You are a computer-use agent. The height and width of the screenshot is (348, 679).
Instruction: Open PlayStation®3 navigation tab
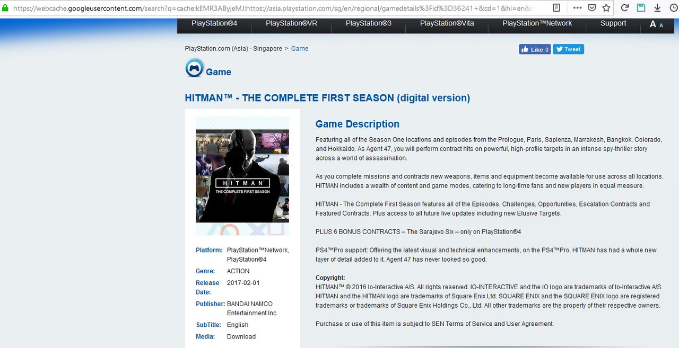369,23
